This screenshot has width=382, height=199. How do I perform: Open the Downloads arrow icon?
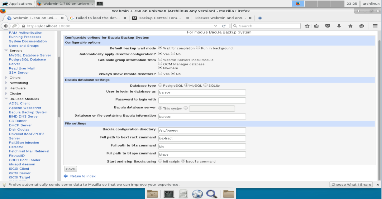339,26
